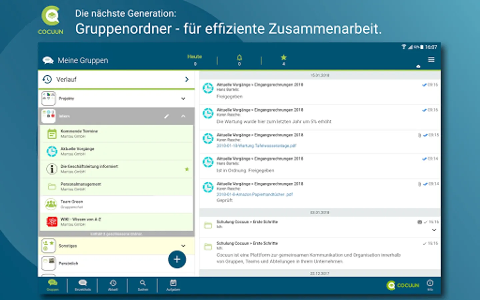The image size is (480, 300).
Task: Tap the round plus add button
Action: 177,259
